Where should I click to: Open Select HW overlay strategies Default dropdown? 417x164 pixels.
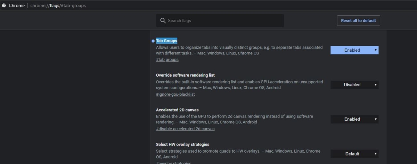(354, 154)
